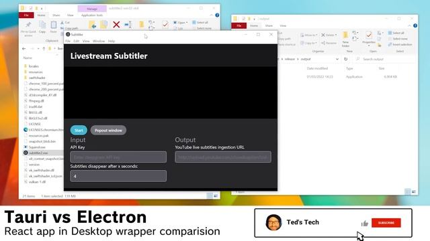Select the locales folder
Screen dimensions: 430x241
pyautogui.click(x=34, y=66)
